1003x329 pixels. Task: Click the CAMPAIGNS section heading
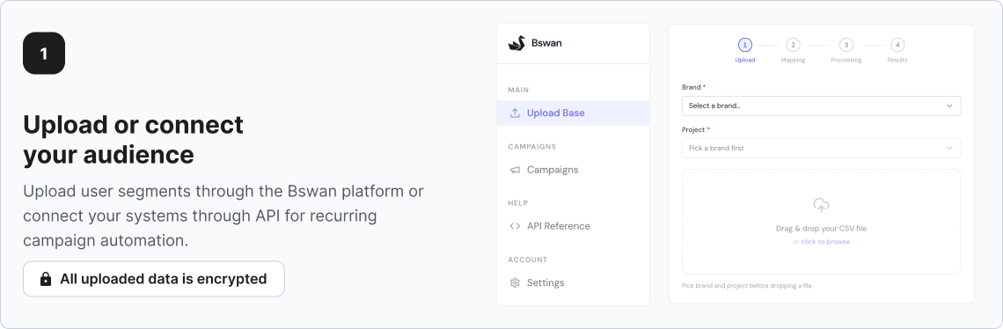coord(531,147)
